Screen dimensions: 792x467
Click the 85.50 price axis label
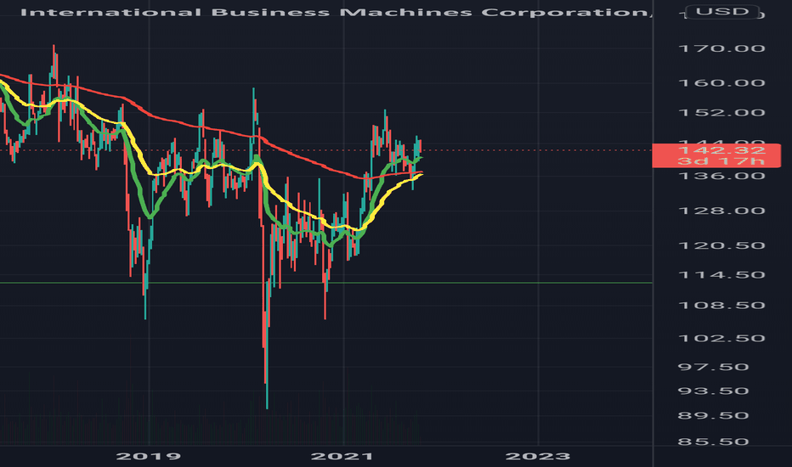coord(713,442)
